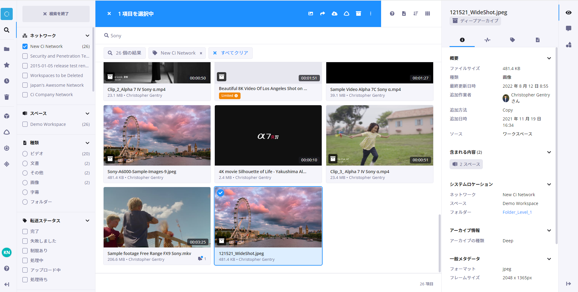Click the Ci logo home icon
The image size is (578, 292).
7,14
